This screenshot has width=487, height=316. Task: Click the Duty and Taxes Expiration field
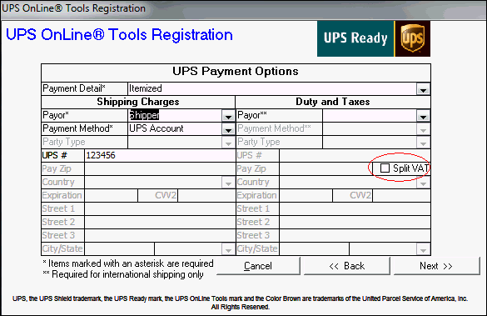click(306, 195)
